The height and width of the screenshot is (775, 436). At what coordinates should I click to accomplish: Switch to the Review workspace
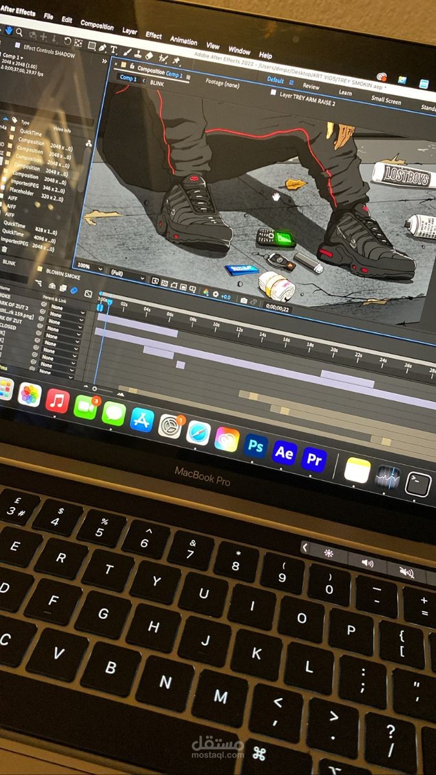point(311,86)
